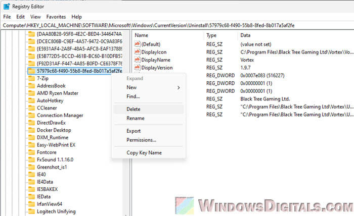The height and width of the screenshot is (216, 354).
Task: Click the DisplayName string value icon
Action: pos(137,60)
